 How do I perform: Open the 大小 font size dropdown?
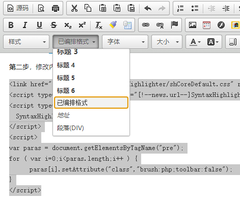(x=167, y=42)
